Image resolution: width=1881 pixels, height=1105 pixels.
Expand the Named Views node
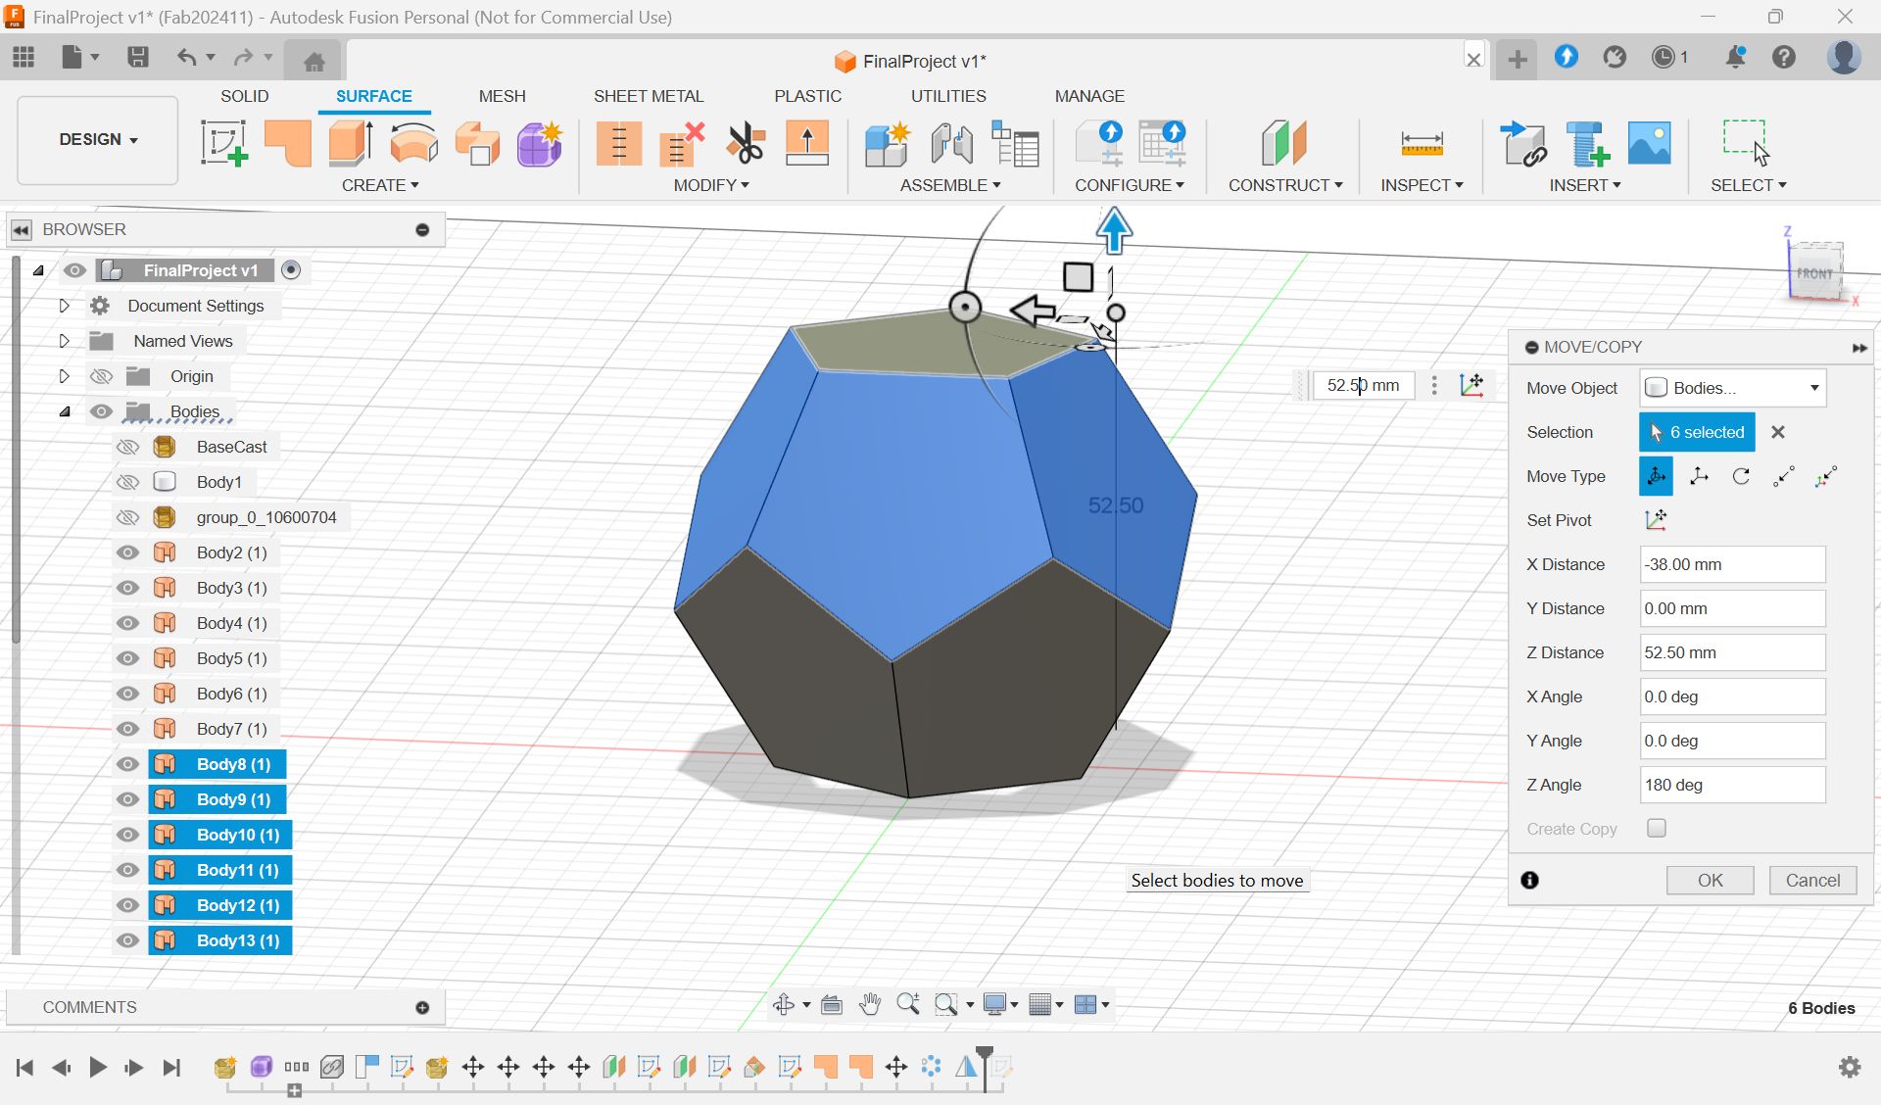64,341
